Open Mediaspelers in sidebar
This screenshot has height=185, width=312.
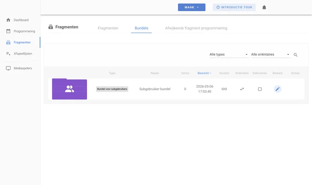[23, 68]
